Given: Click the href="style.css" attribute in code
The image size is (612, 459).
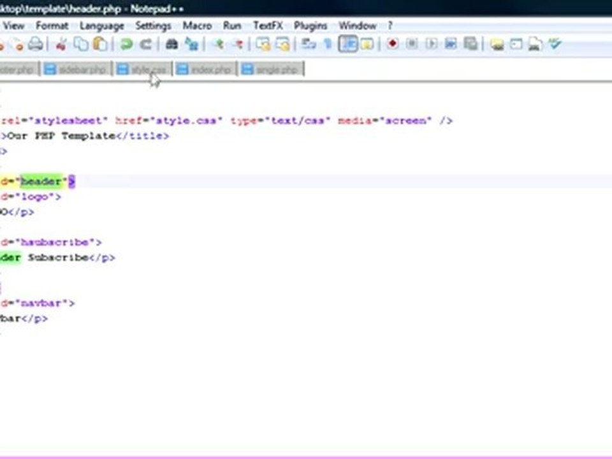Looking at the screenshot, I should (x=168, y=120).
